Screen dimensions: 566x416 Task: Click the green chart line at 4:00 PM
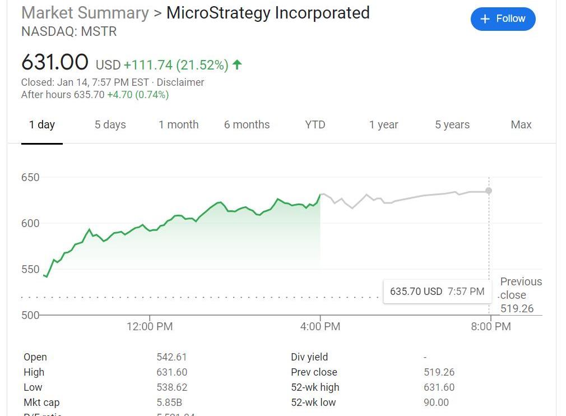(x=320, y=195)
